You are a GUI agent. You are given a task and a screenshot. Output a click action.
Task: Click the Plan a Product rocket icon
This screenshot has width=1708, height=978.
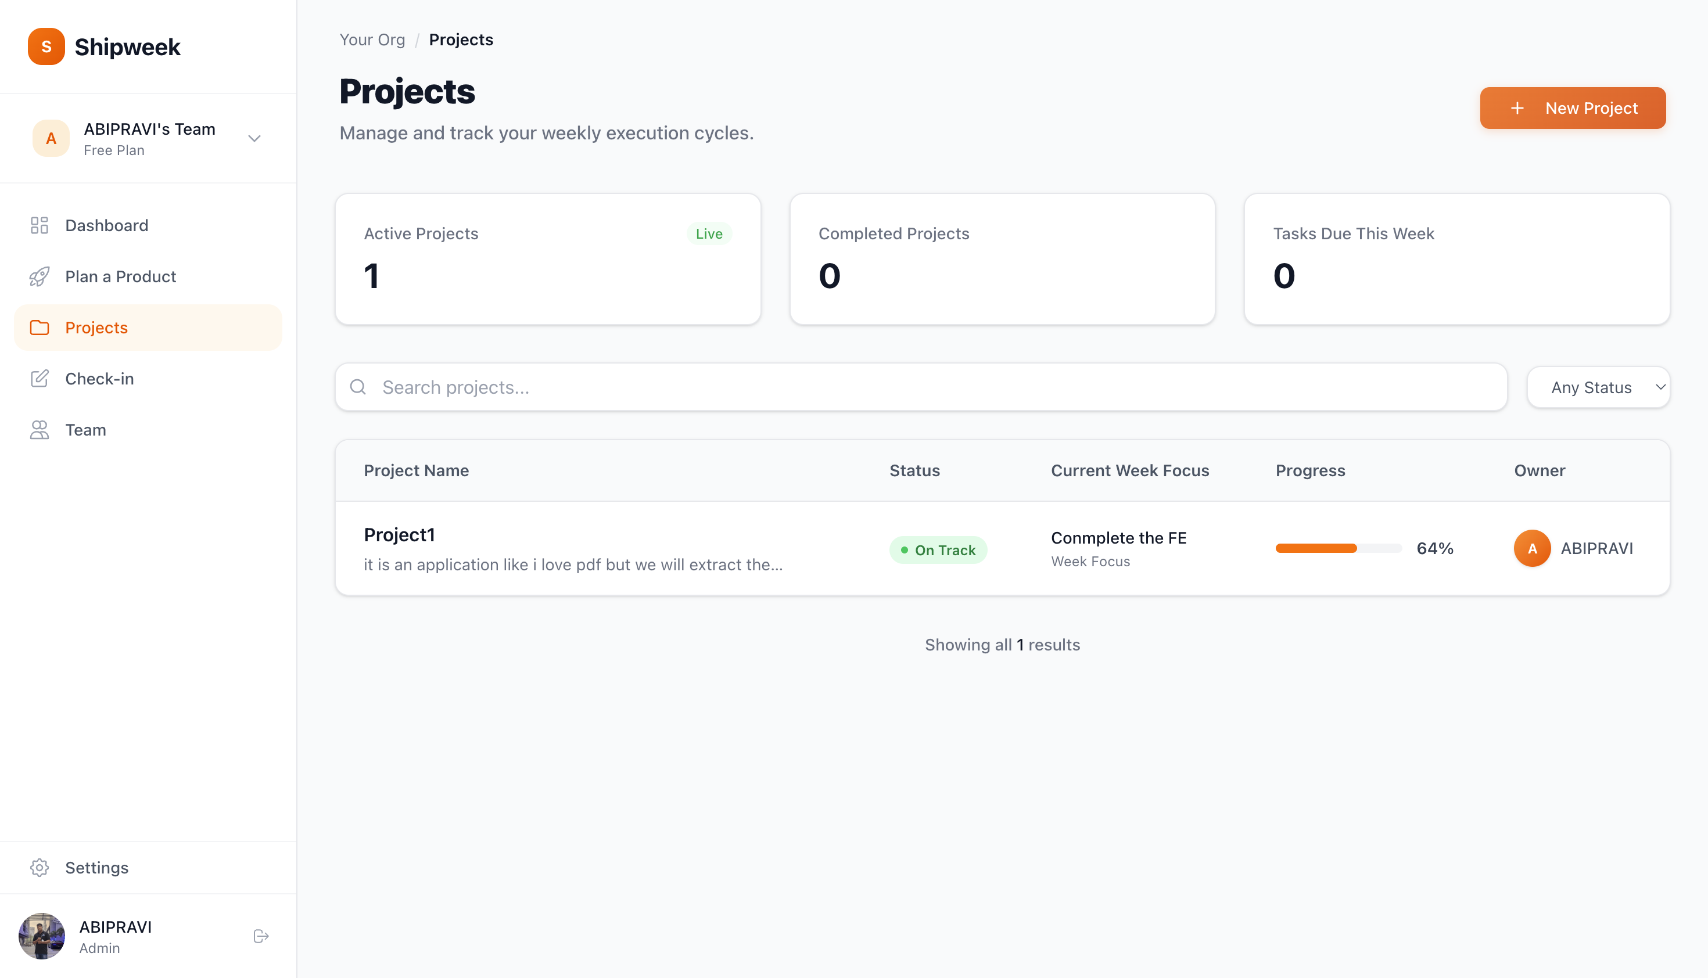pyautogui.click(x=40, y=276)
